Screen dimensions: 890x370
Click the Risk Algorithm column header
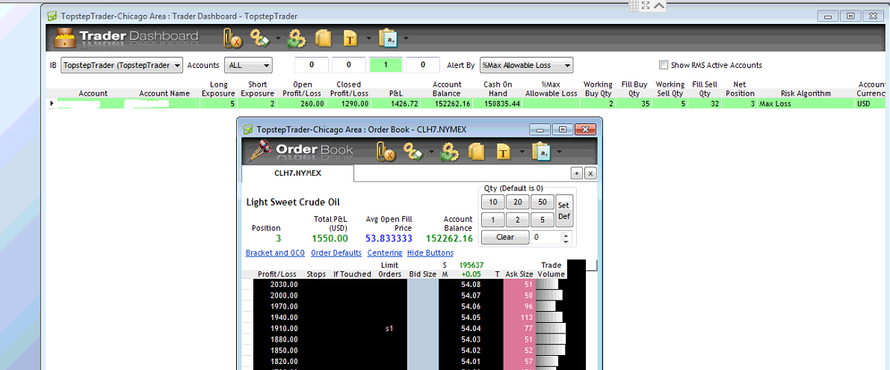click(806, 93)
